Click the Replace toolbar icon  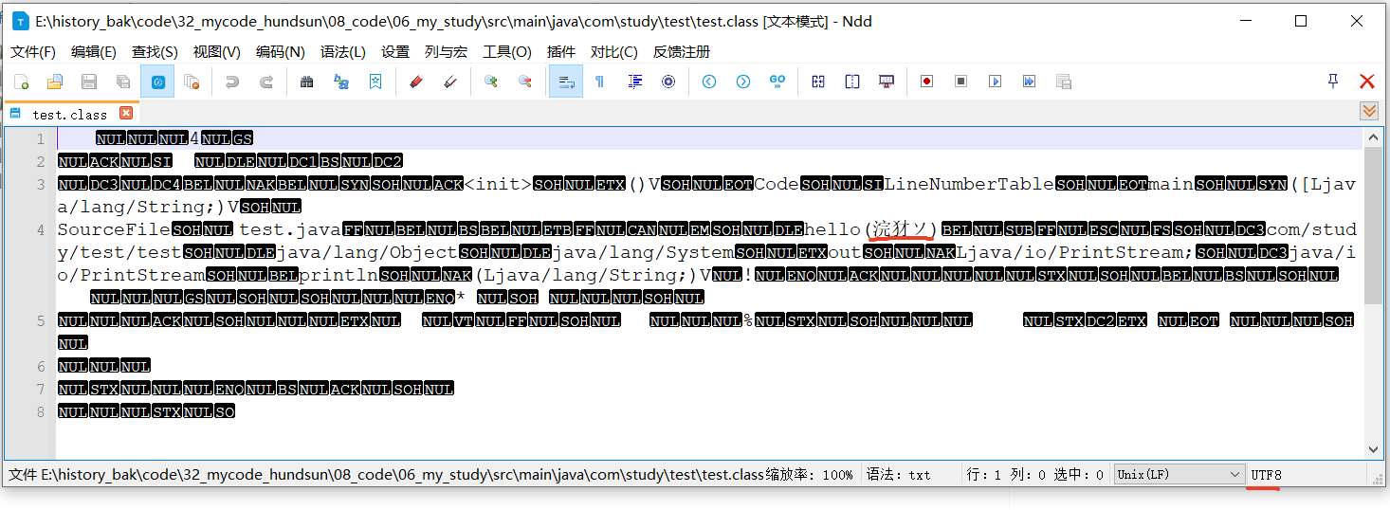pos(341,82)
